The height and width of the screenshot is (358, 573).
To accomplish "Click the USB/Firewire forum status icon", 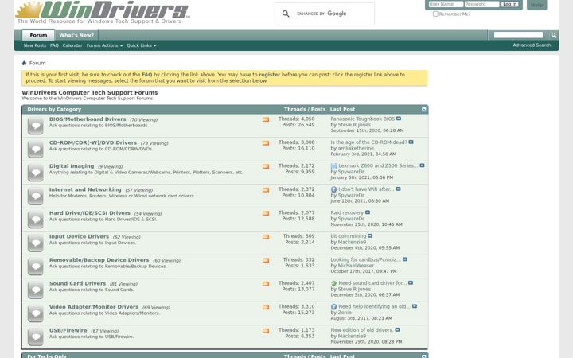I will pyautogui.click(x=36, y=337).
